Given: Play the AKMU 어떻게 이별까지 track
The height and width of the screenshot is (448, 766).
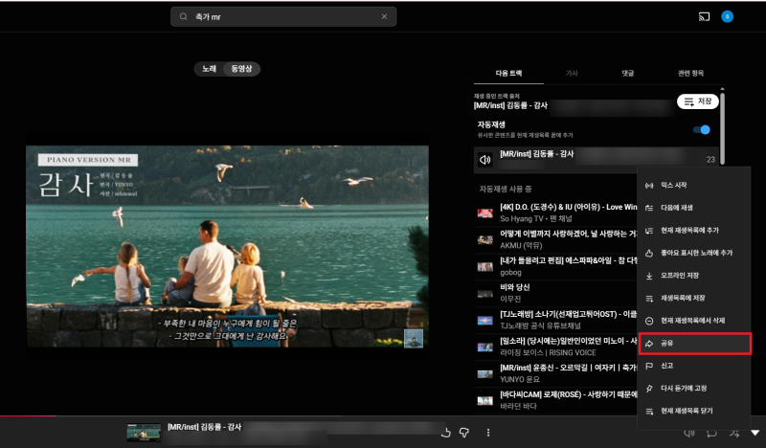Looking at the screenshot, I should pyautogui.click(x=556, y=239).
